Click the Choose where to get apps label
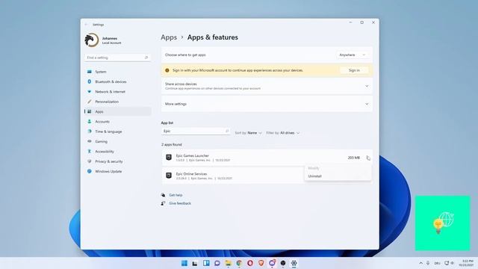478x269 pixels. pyautogui.click(x=185, y=55)
